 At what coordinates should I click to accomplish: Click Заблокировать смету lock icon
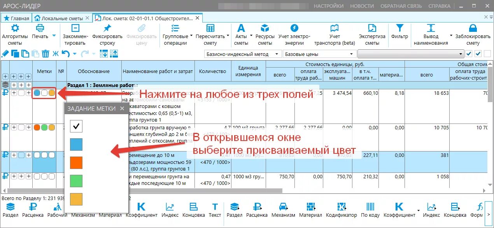pos(473,28)
